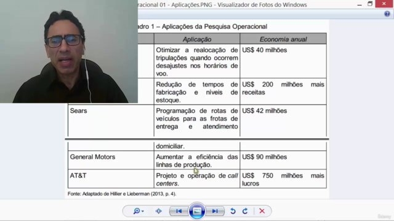The width and height of the screenshot is (394, 221).
Task: Click the 'Economia anual' column header
Action: pyautogui.click(x=283, y=39)
